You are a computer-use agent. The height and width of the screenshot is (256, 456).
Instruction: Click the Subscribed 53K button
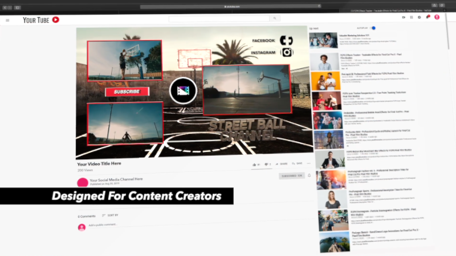[x=292, y=176]
